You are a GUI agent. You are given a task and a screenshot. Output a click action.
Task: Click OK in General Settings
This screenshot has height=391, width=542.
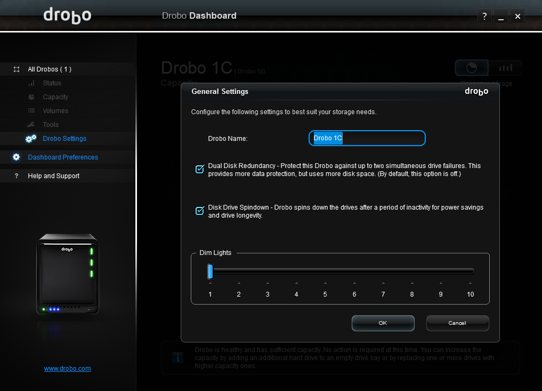click(383, 323)
